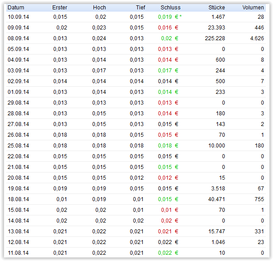273x261 pixels.
Task: Click the 40.471 Stücke value
Action: pyautogui.click(x=217, y=199)
